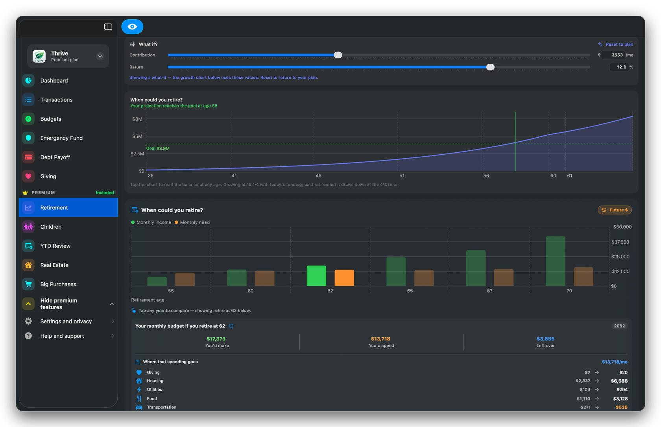Viewport: 661px width, 427px height.
Task: Open the Thrive plan dropdown chevron
Action: click(x=100, y=56)
